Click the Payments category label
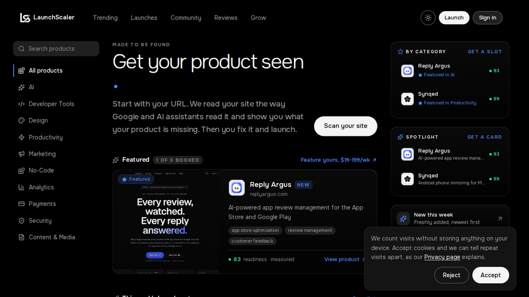 (x=42, y=204)
